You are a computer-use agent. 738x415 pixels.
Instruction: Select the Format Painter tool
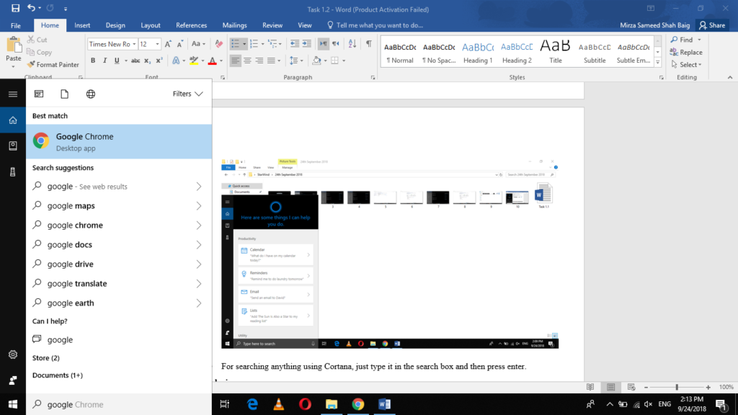[x=53, y=65]
